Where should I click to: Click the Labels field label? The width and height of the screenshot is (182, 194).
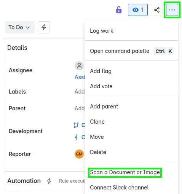(x=17, y=92)
